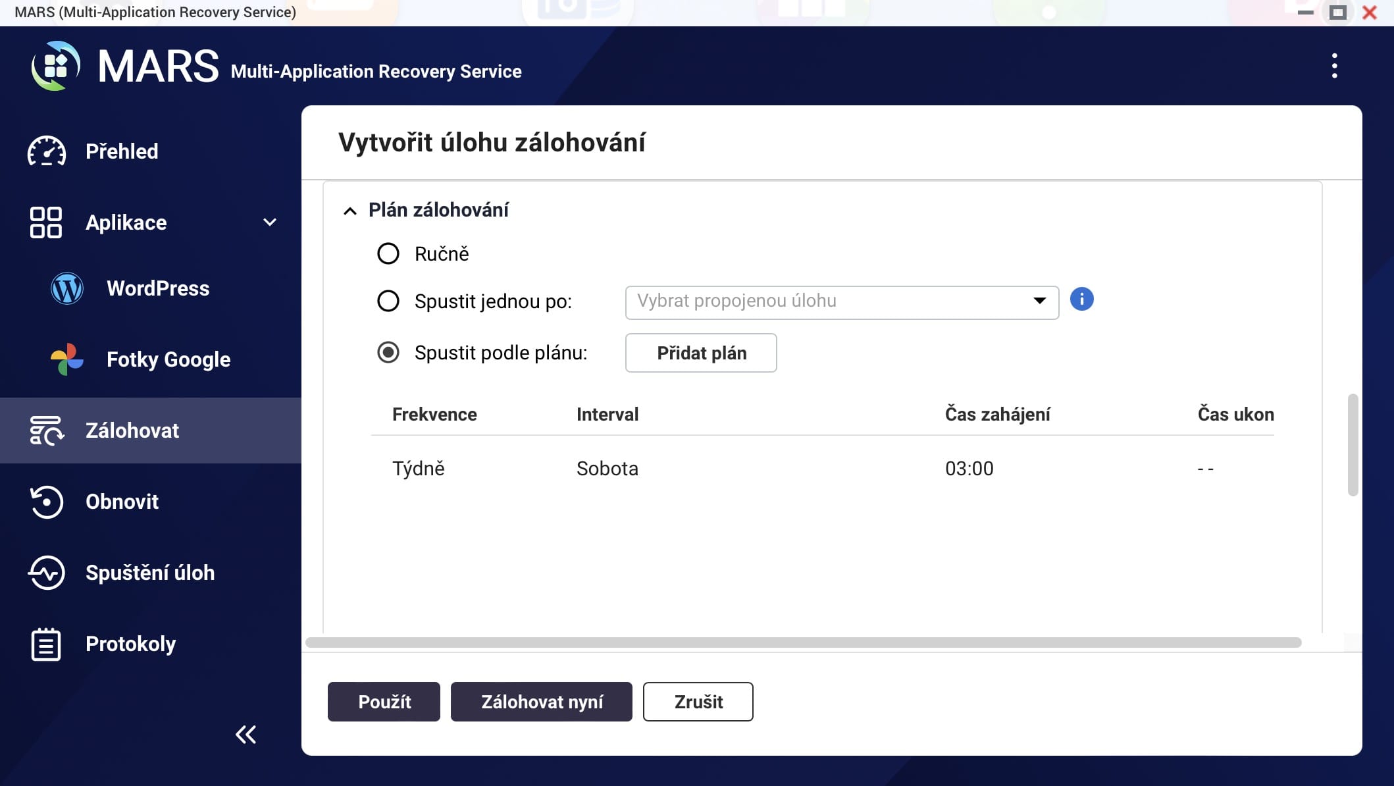Click the Fotky Google pinwheel icon

click(67, 359)
